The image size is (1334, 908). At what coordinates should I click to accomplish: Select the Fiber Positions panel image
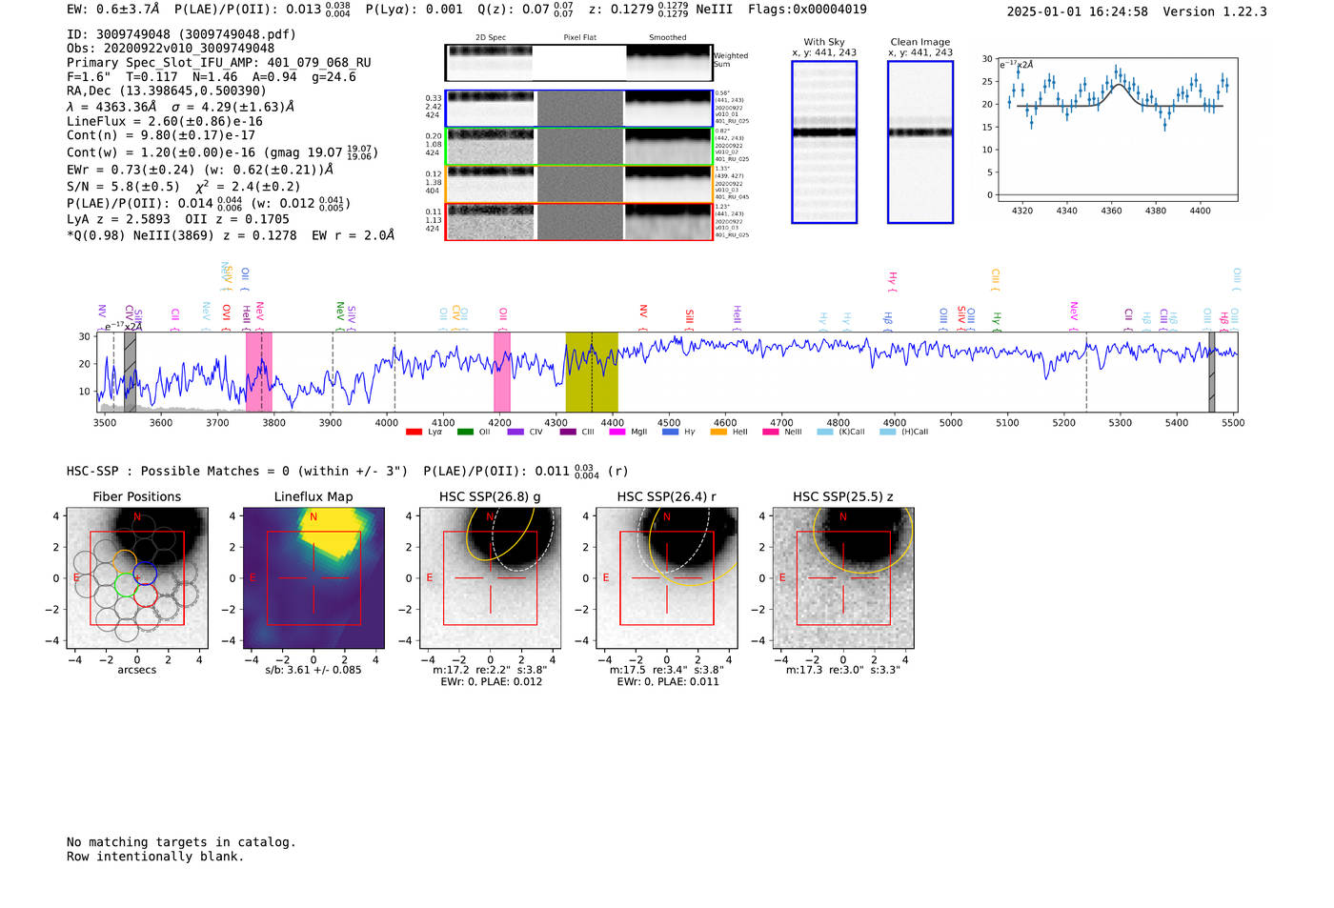click(x=137, y=578)
